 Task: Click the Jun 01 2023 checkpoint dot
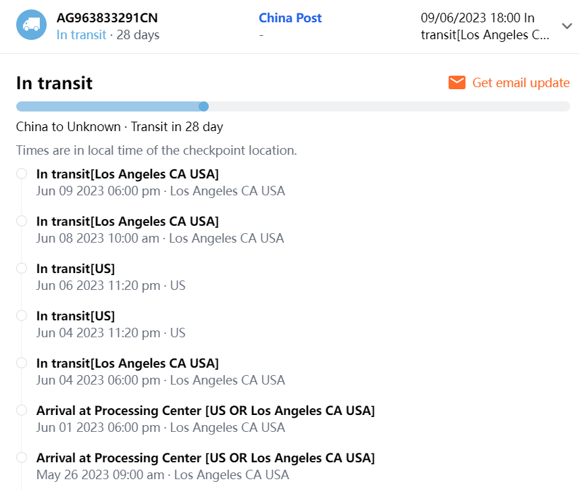(x=22, y=410)
